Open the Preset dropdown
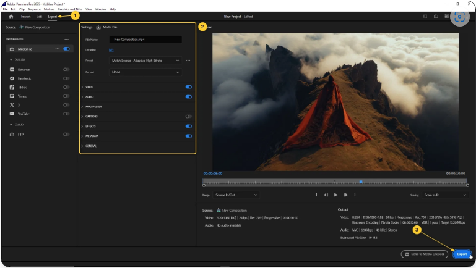 click(145, 61)
